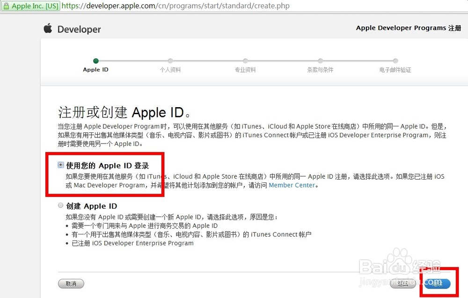Viewport: 468px width, 298px height.
Task: Click the 条款与条件 step label
Action: pos(320,69)
